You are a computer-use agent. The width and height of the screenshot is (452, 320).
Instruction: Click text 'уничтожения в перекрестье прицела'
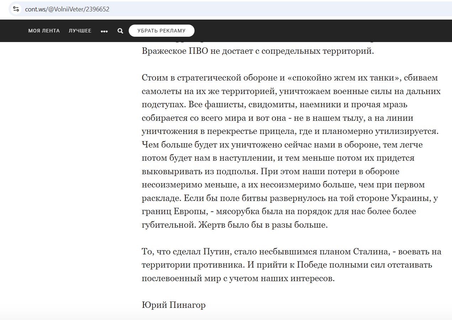(x=218, y=131)
